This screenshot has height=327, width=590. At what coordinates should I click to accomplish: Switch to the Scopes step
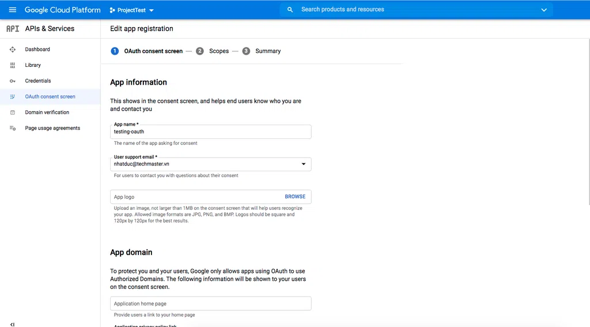coord(219,51)
